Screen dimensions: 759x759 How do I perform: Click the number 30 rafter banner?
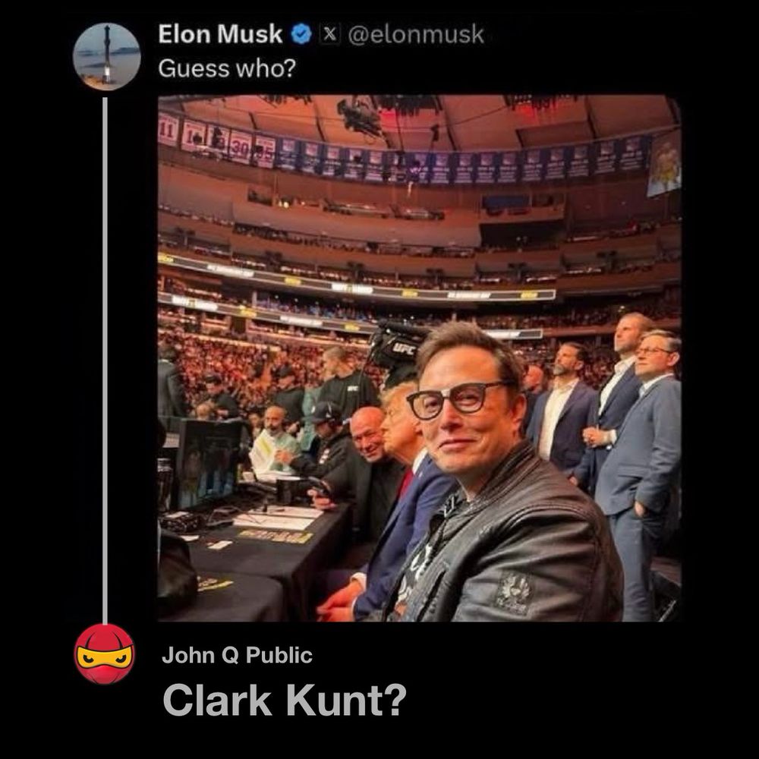click(241, 147)
